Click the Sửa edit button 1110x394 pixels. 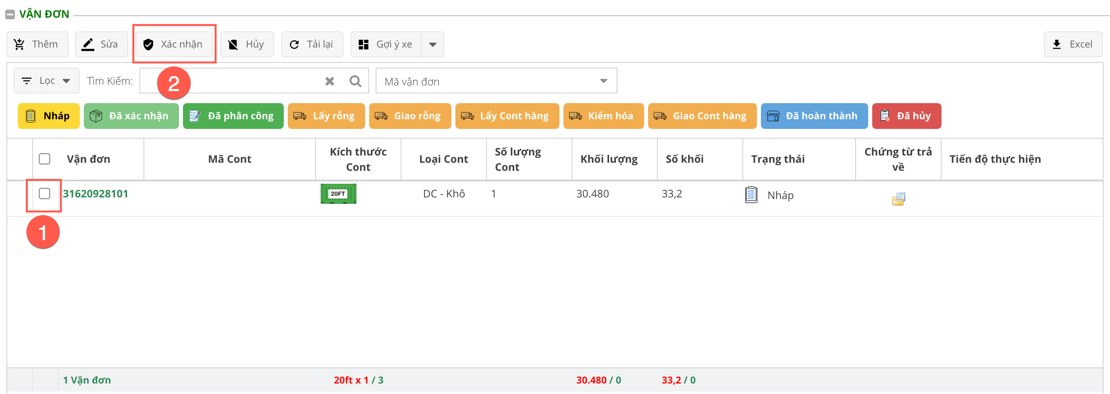click(x=101, y=44)
